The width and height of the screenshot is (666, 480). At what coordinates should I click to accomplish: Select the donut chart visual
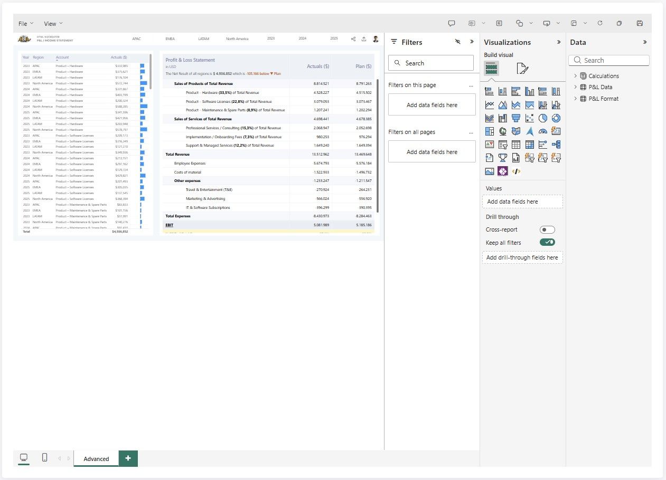point(556,118)
